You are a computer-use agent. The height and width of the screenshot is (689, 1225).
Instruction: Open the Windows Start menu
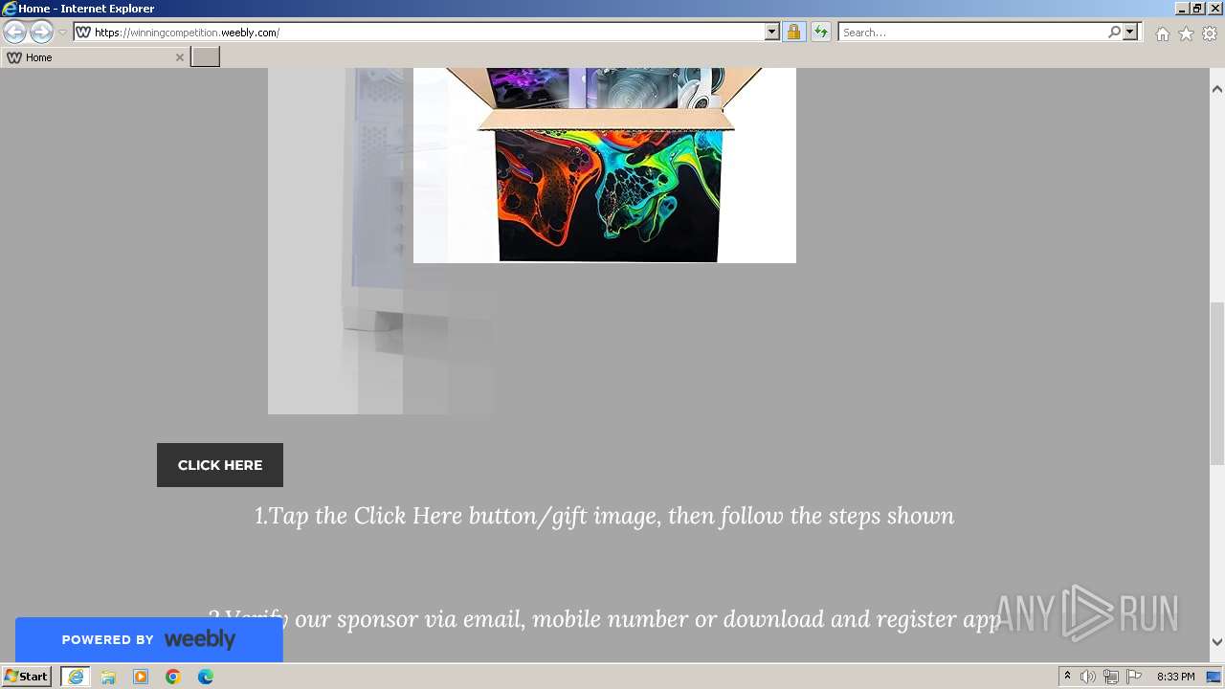(x=27, y=677)
